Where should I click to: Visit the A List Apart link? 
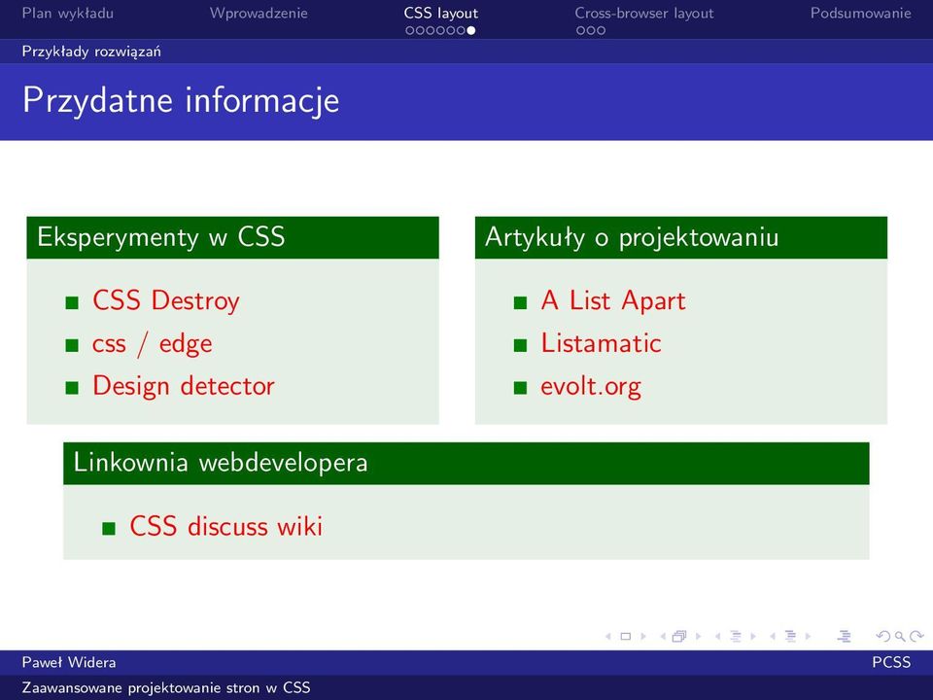[613, 300]
